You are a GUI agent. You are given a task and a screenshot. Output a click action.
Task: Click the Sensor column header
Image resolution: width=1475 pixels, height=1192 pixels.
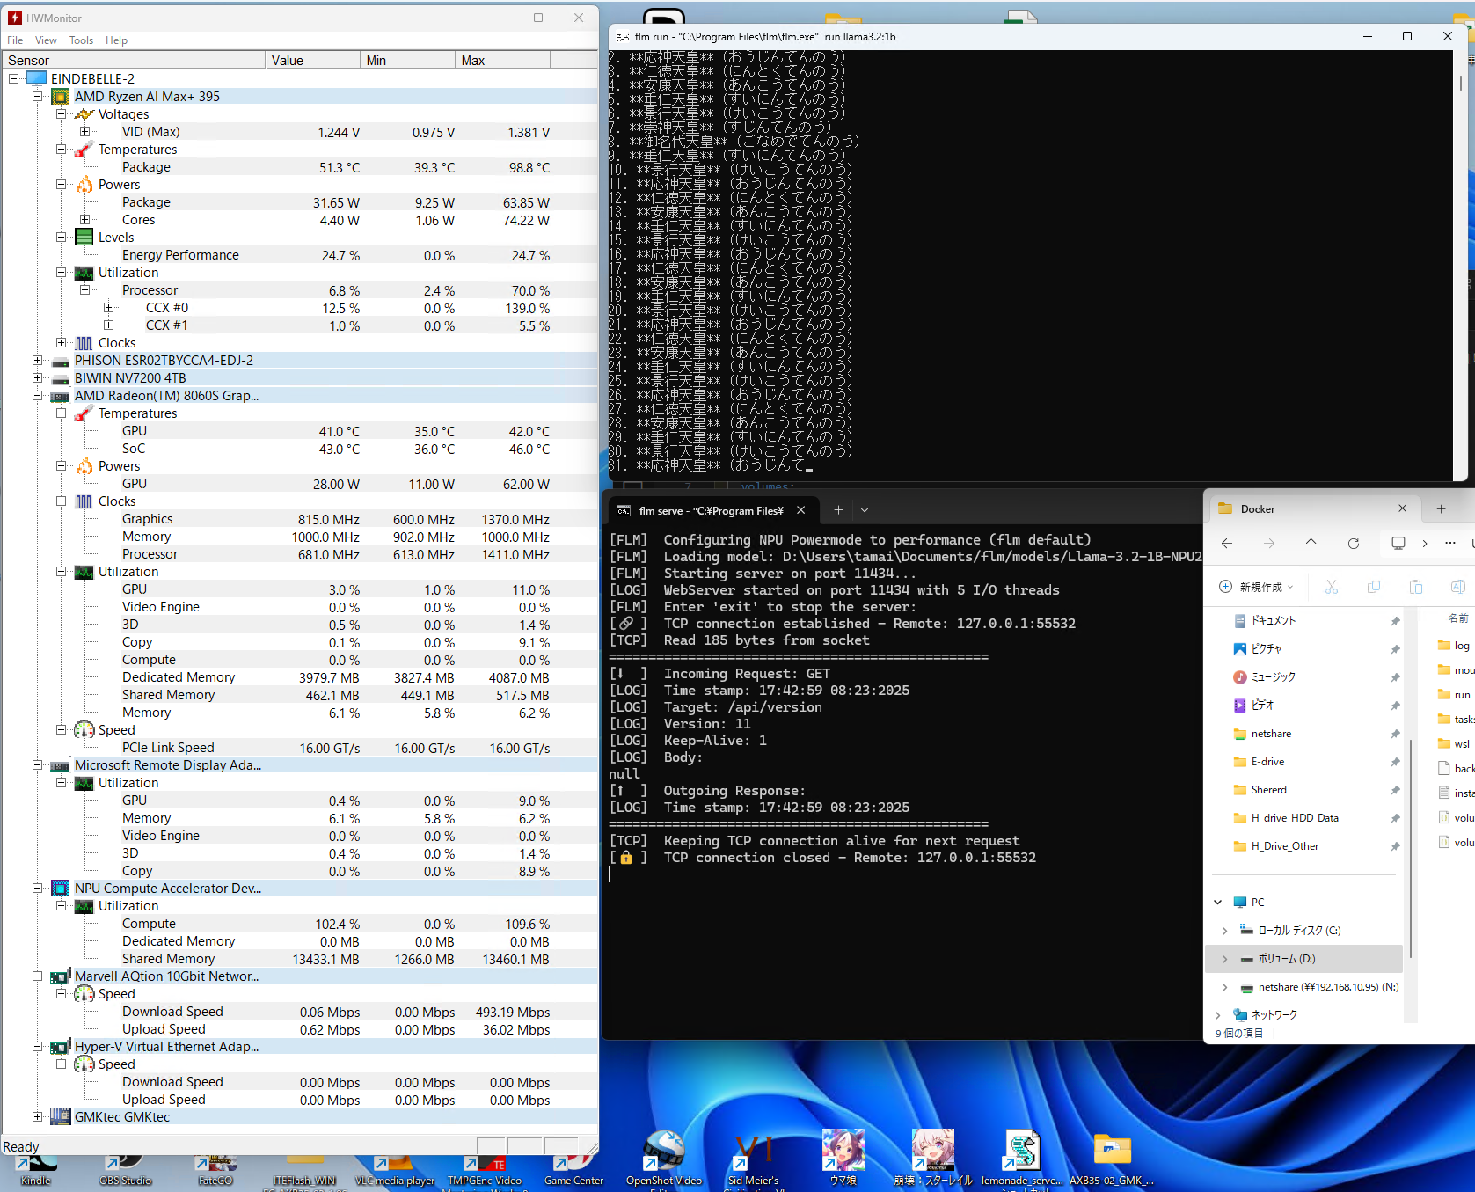tap(134, 60)
